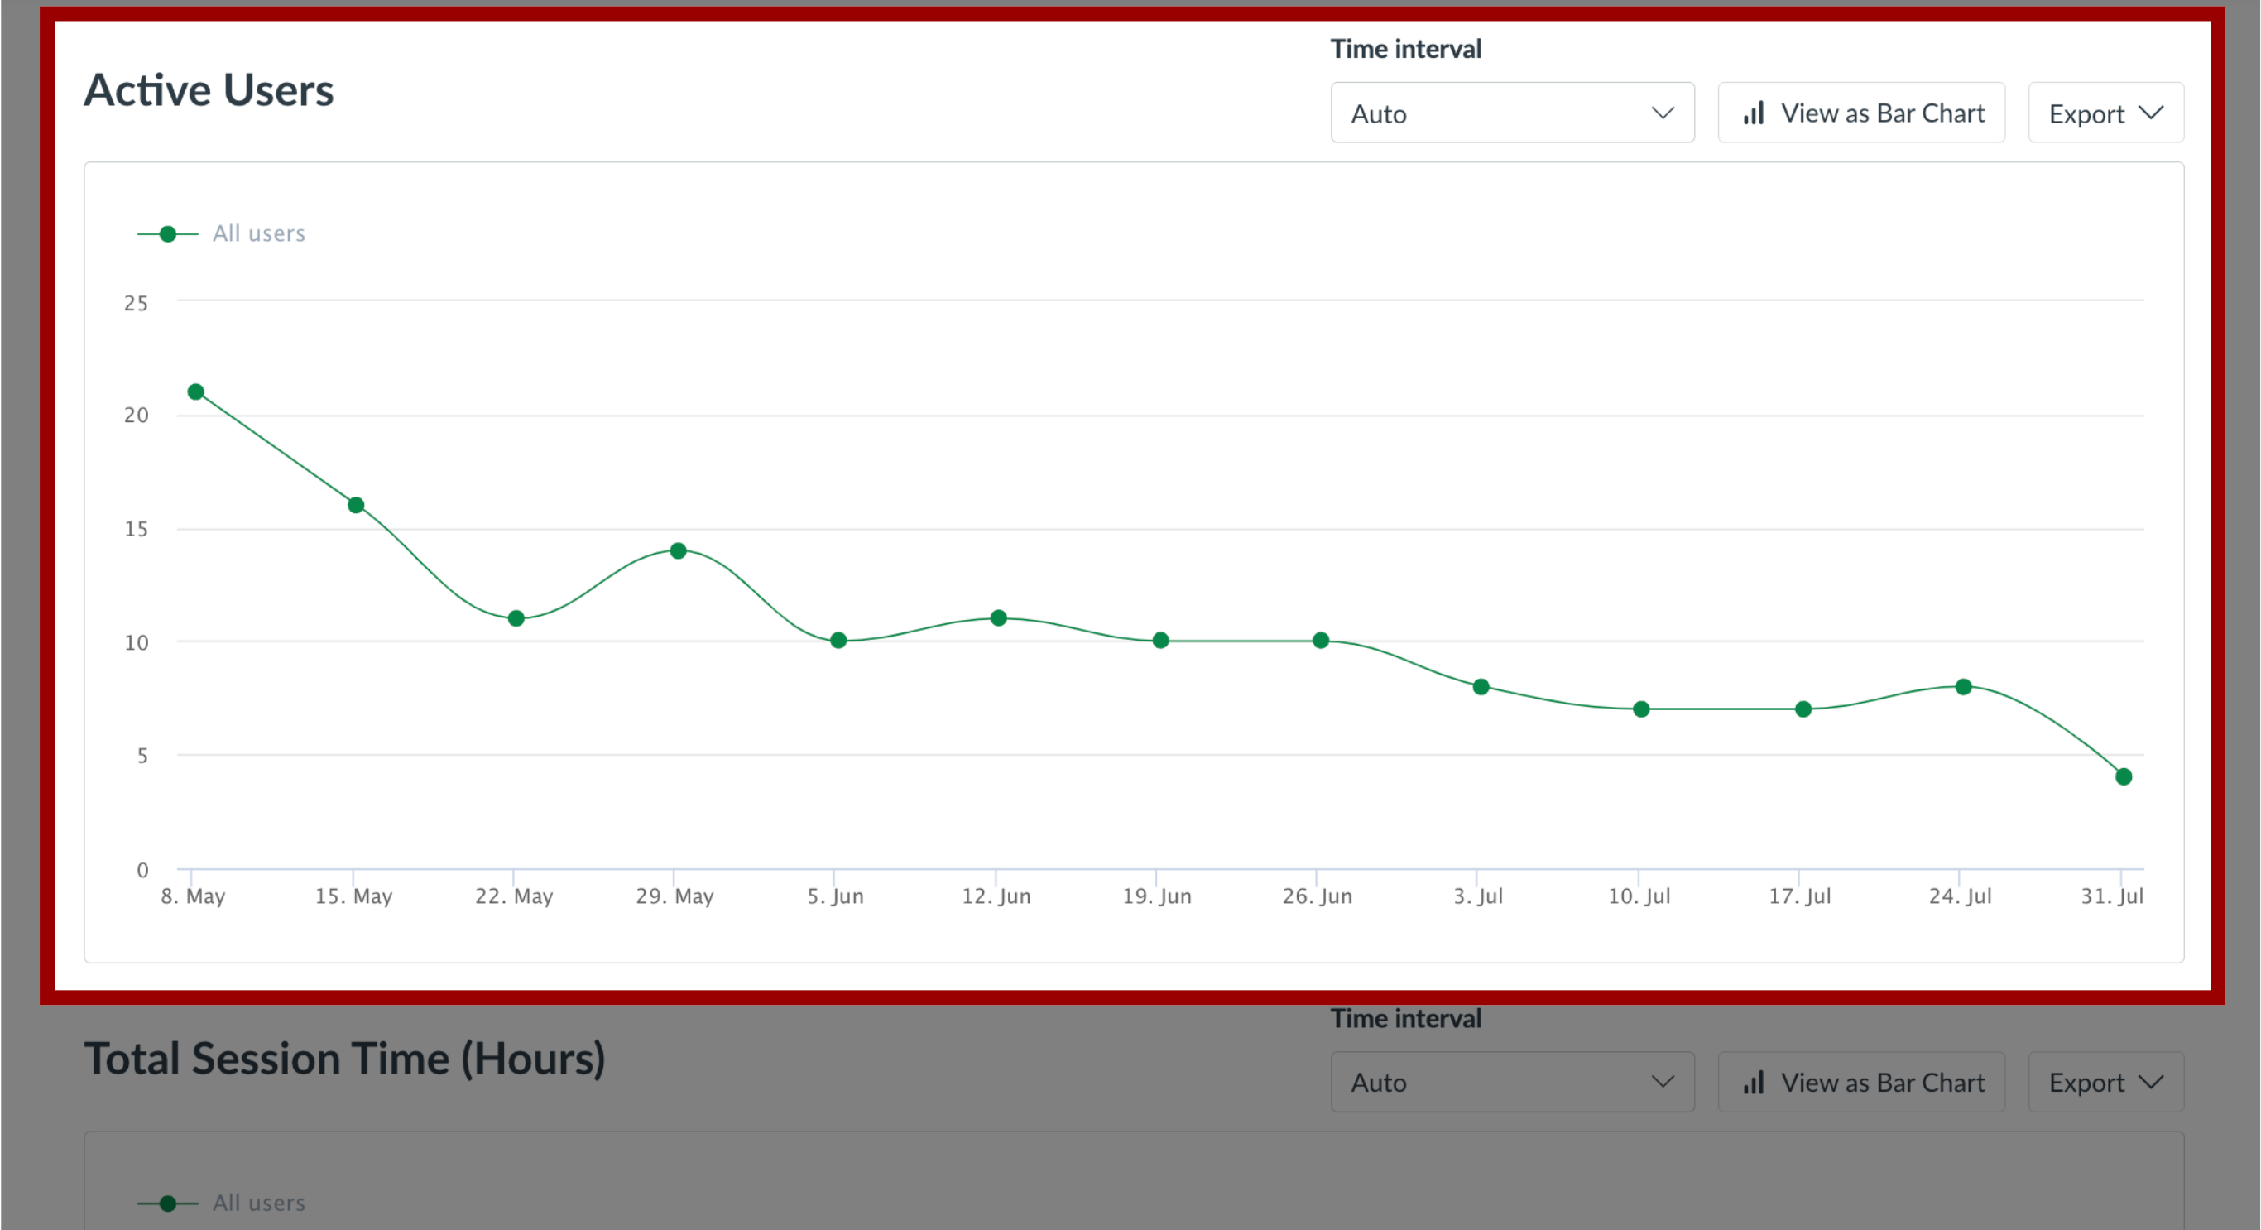Open the Active Users Export dropdown
Image resolution: width=2261 pixels, height=1230 pixels.
tap(2105, 113)
